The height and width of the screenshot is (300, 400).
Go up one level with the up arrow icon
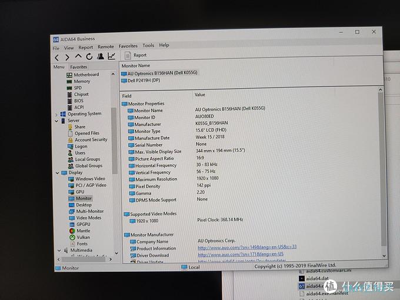tap(78, 56)
